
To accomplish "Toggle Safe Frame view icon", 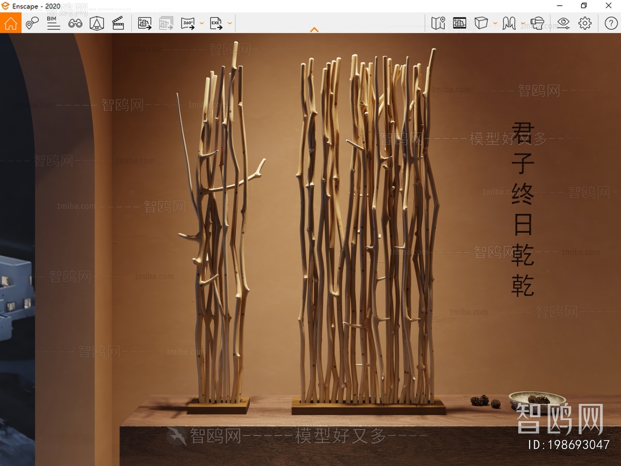I will pos(97,23).
